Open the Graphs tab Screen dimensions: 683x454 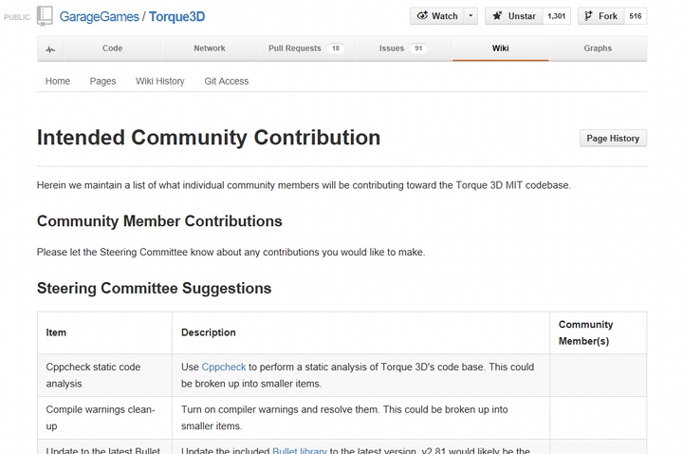598,48
